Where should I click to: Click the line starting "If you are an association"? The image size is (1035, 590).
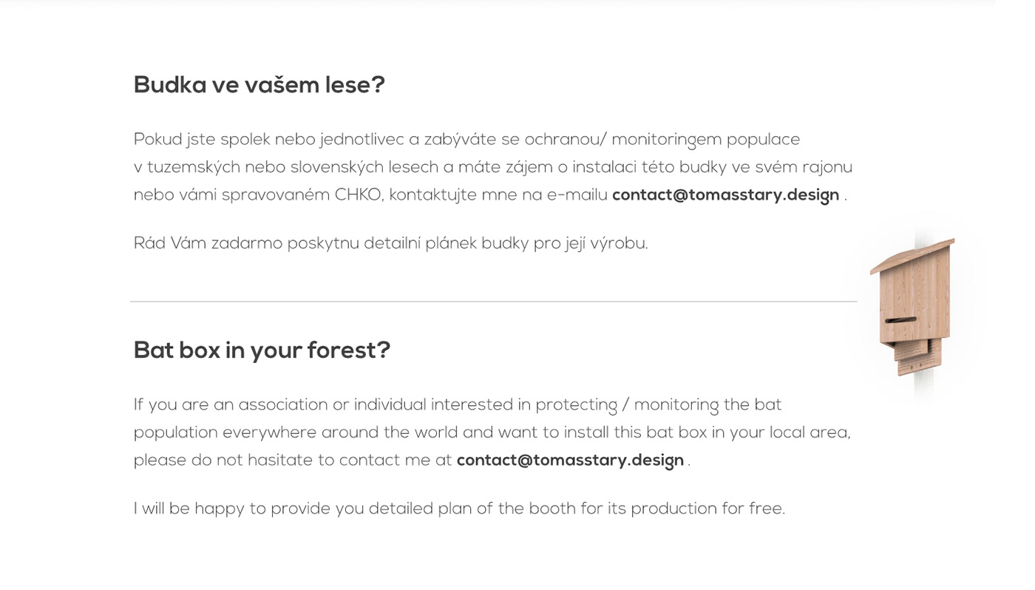click(x=458, y=405)
